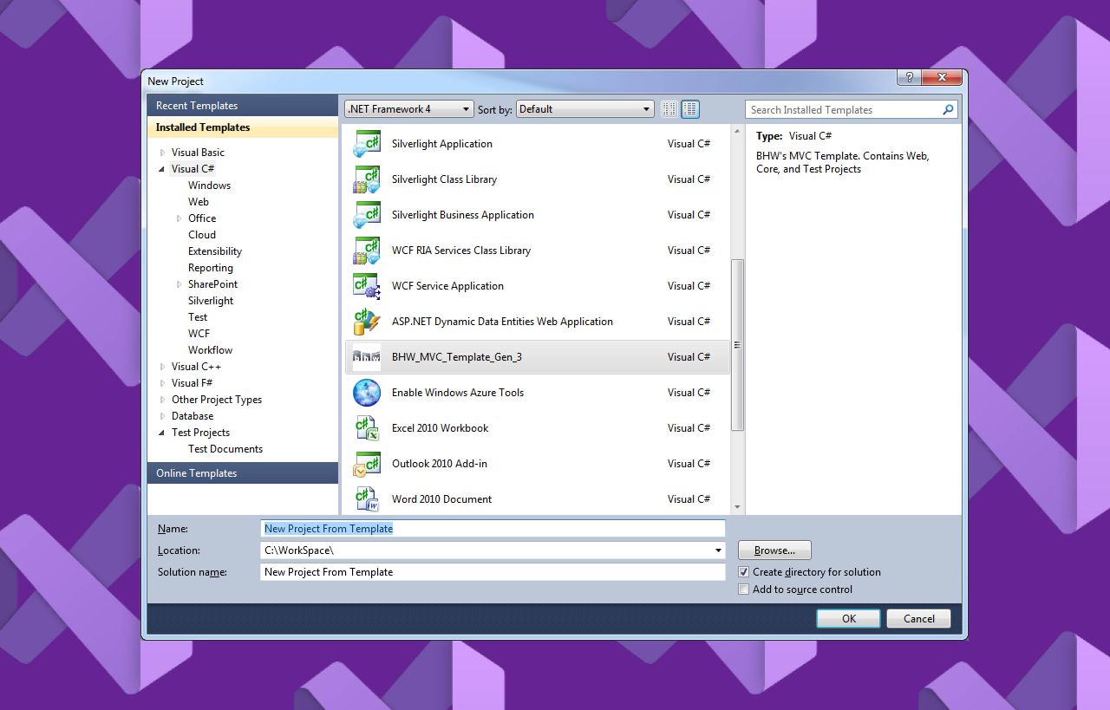
Task: Select the Excel 2010 Workbook icon
Action: [x=367, y=428]
